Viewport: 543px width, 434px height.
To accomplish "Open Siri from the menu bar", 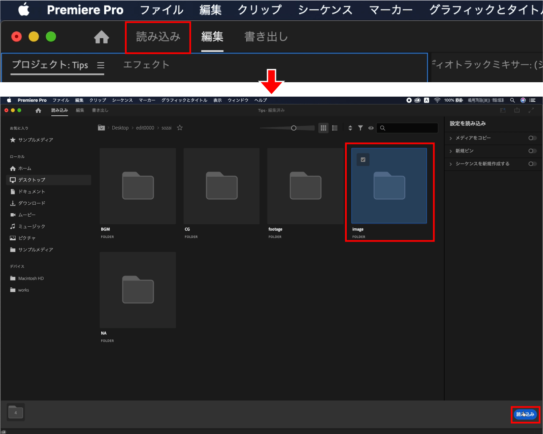I will (x=523, y=100).
